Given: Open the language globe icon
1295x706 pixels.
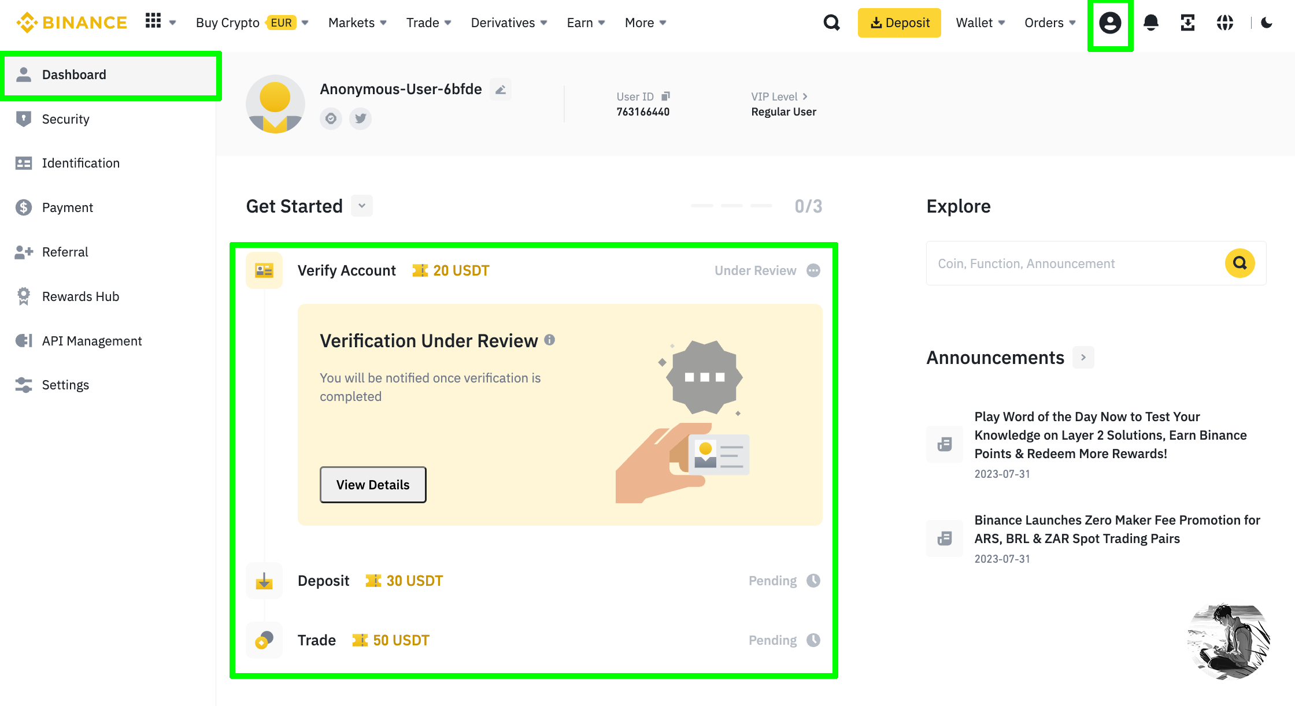Looking at the screenshot, I should pyautogui.click(x=1224, y=23).
